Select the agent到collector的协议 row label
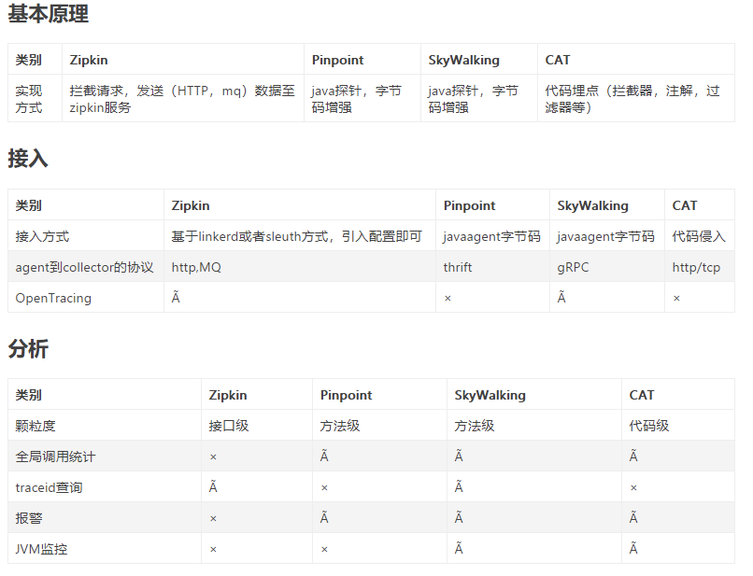The width and height of the screenshot is (753, 576). click(84, 267)
